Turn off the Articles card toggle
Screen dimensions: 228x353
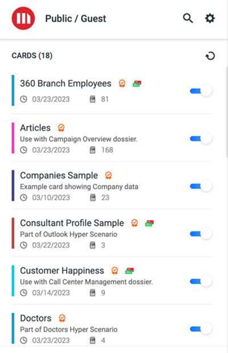click(201, 138)
